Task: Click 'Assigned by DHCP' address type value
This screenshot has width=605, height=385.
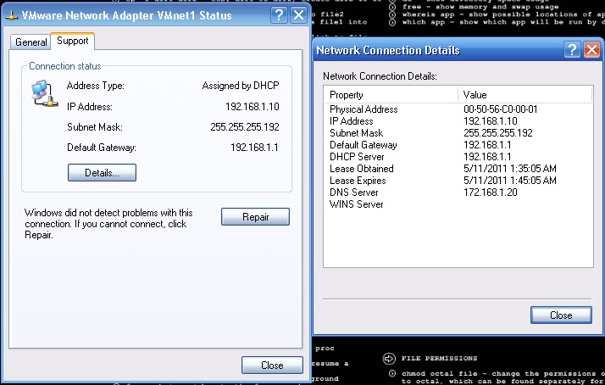Action: pos(241,86)
